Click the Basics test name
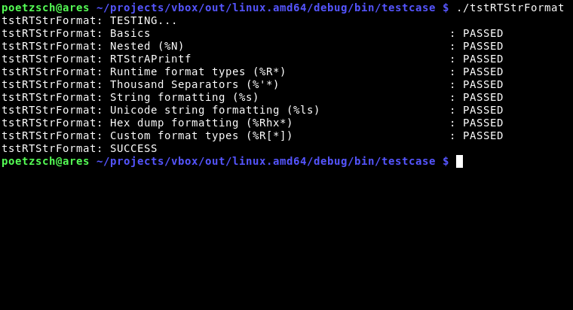Viewport: 573px width, 310px height. tap(130, 33)
